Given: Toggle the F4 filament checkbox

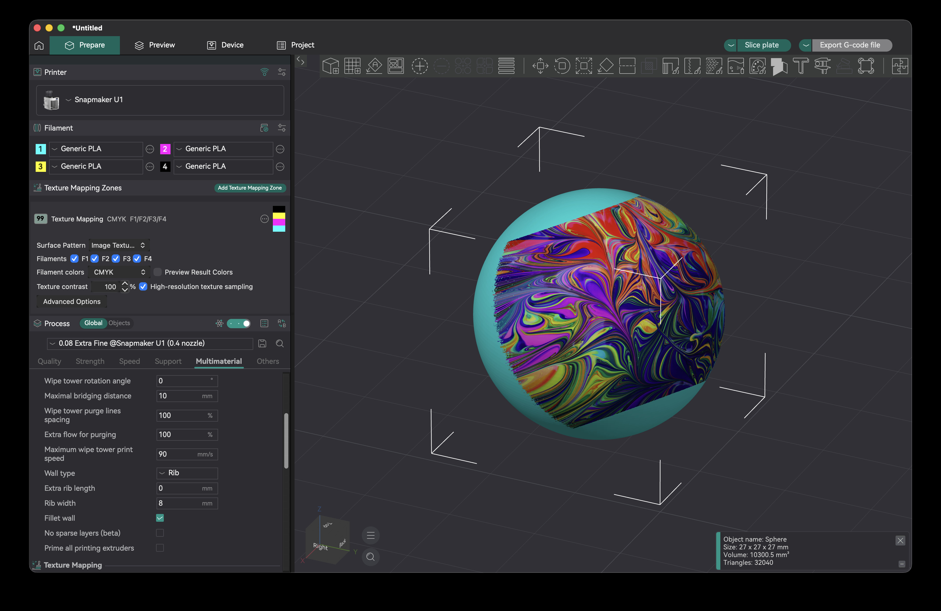Looking at the screenshot, I should [137, 259].
